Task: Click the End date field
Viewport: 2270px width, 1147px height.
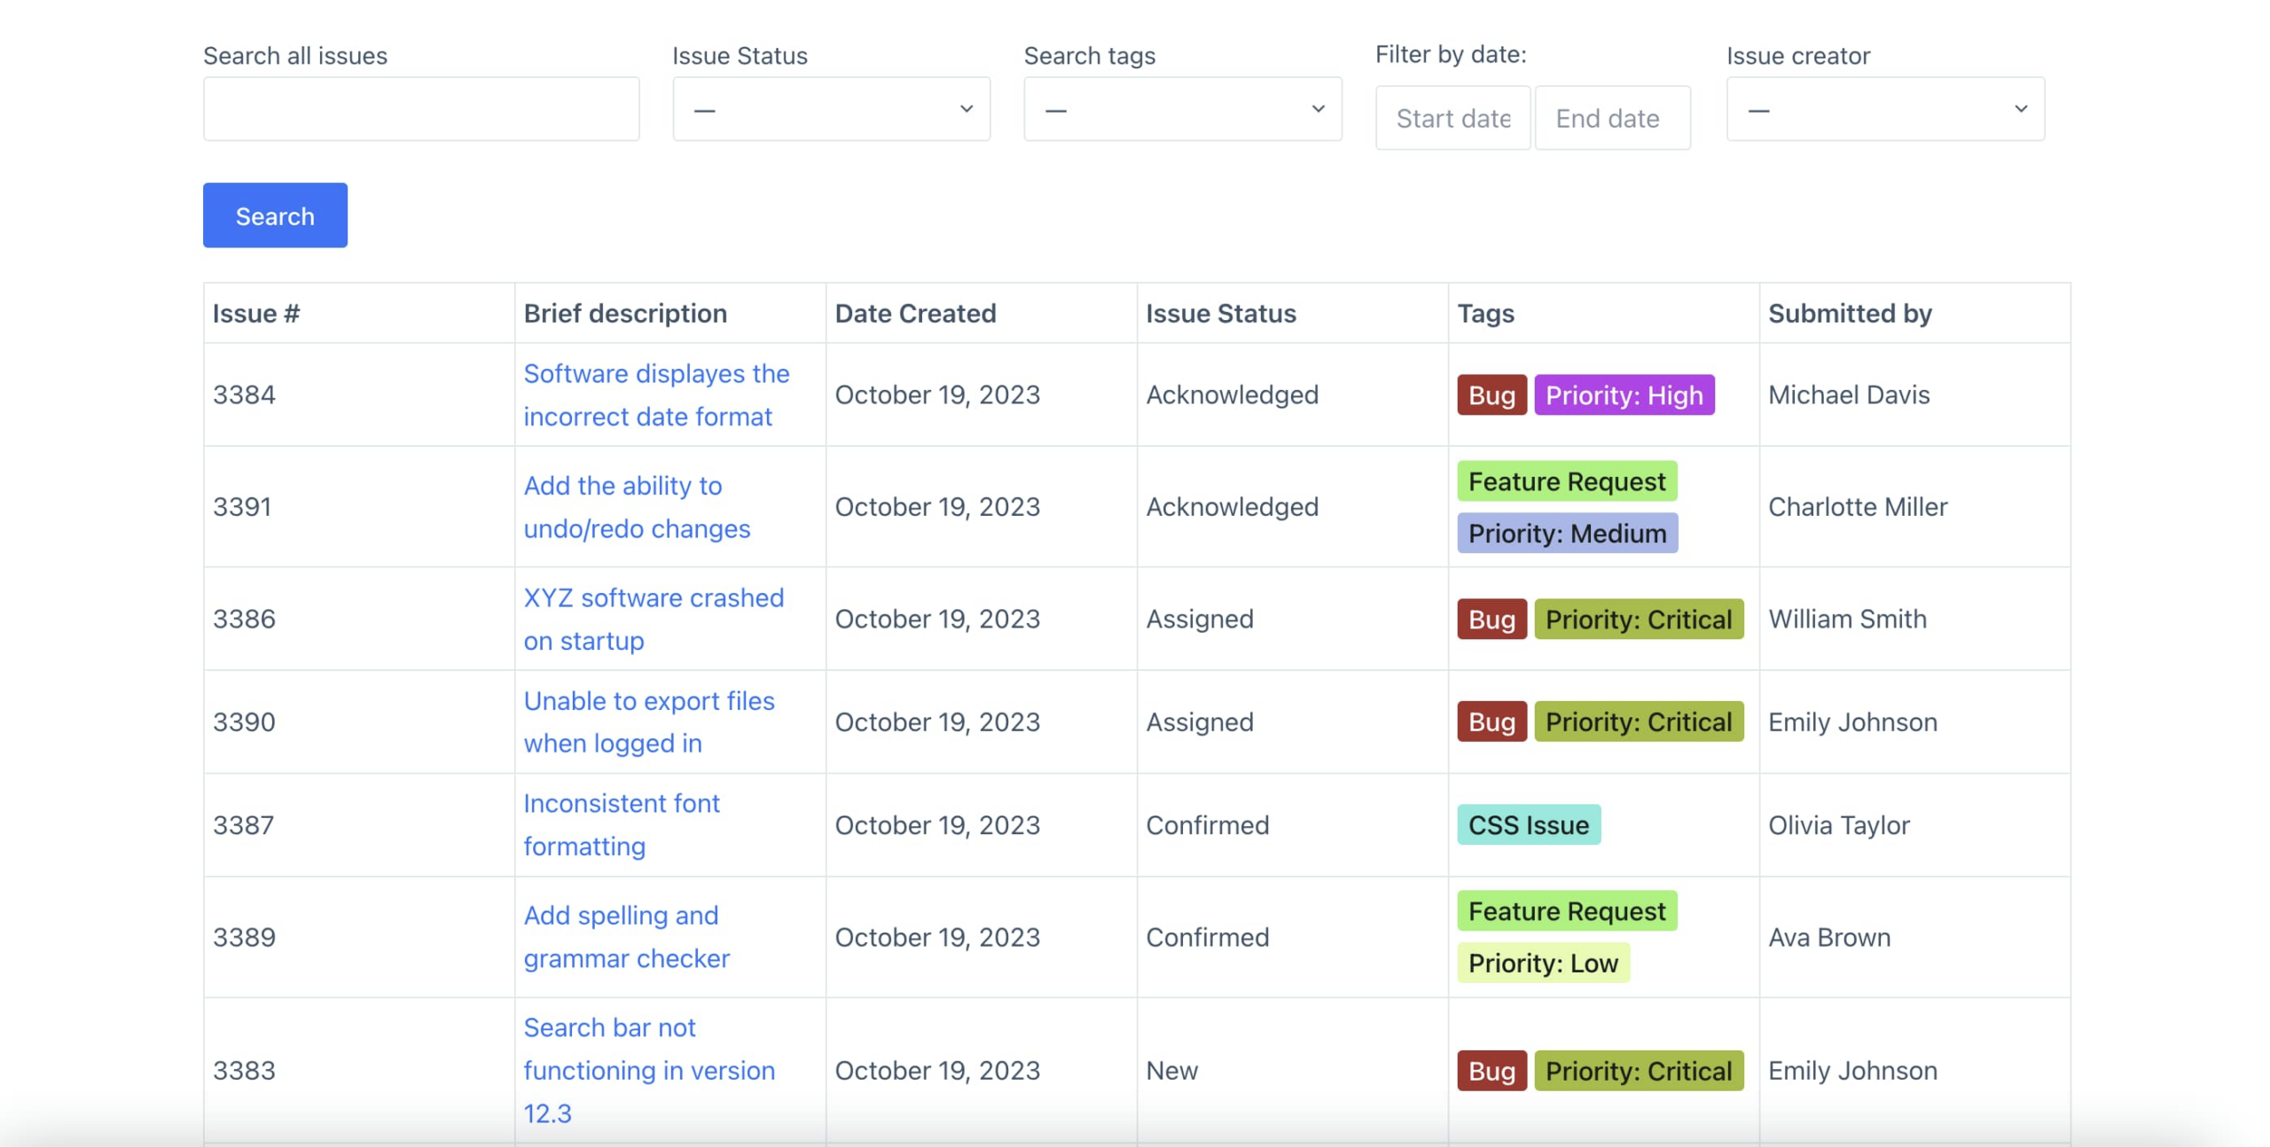Action: click(1610, 118)
